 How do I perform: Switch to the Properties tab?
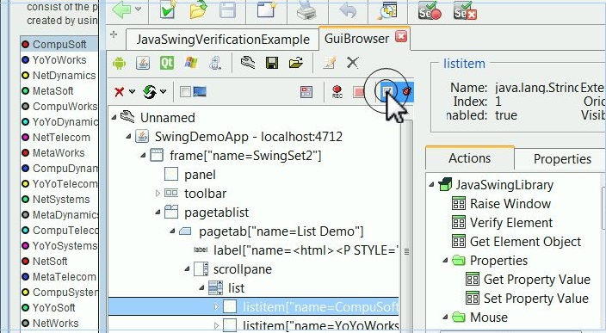click(x=562, y=159)
